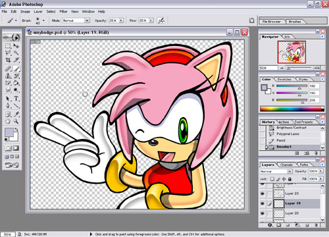Open the Brushes palette tab

(x=295, y=22)
